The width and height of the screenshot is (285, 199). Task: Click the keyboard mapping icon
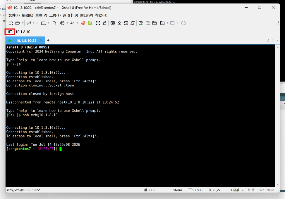pos(113,23)
